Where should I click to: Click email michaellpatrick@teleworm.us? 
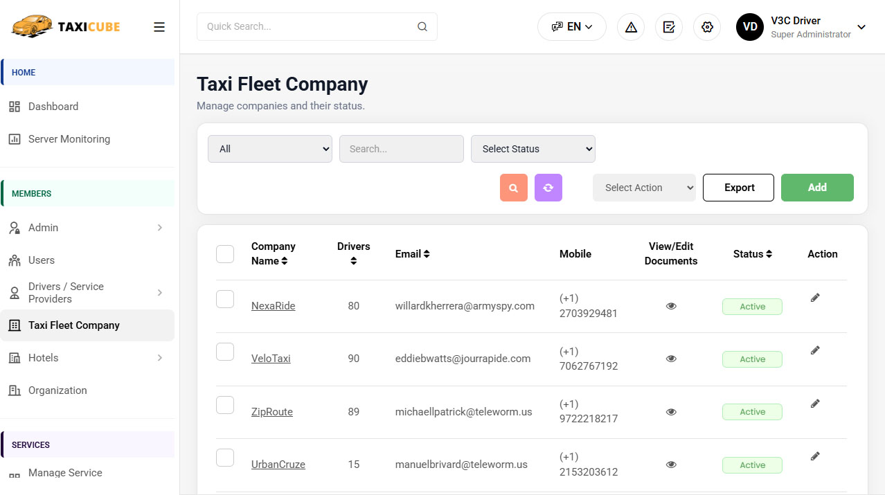[x=464, y=412]
